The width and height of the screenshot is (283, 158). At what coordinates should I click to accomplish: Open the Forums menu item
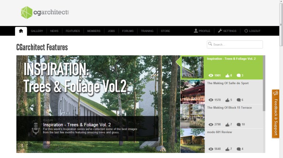tap(128, 31)
